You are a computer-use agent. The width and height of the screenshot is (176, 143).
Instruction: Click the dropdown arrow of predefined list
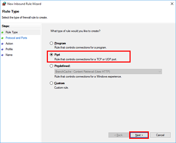(x=159, y=72)
